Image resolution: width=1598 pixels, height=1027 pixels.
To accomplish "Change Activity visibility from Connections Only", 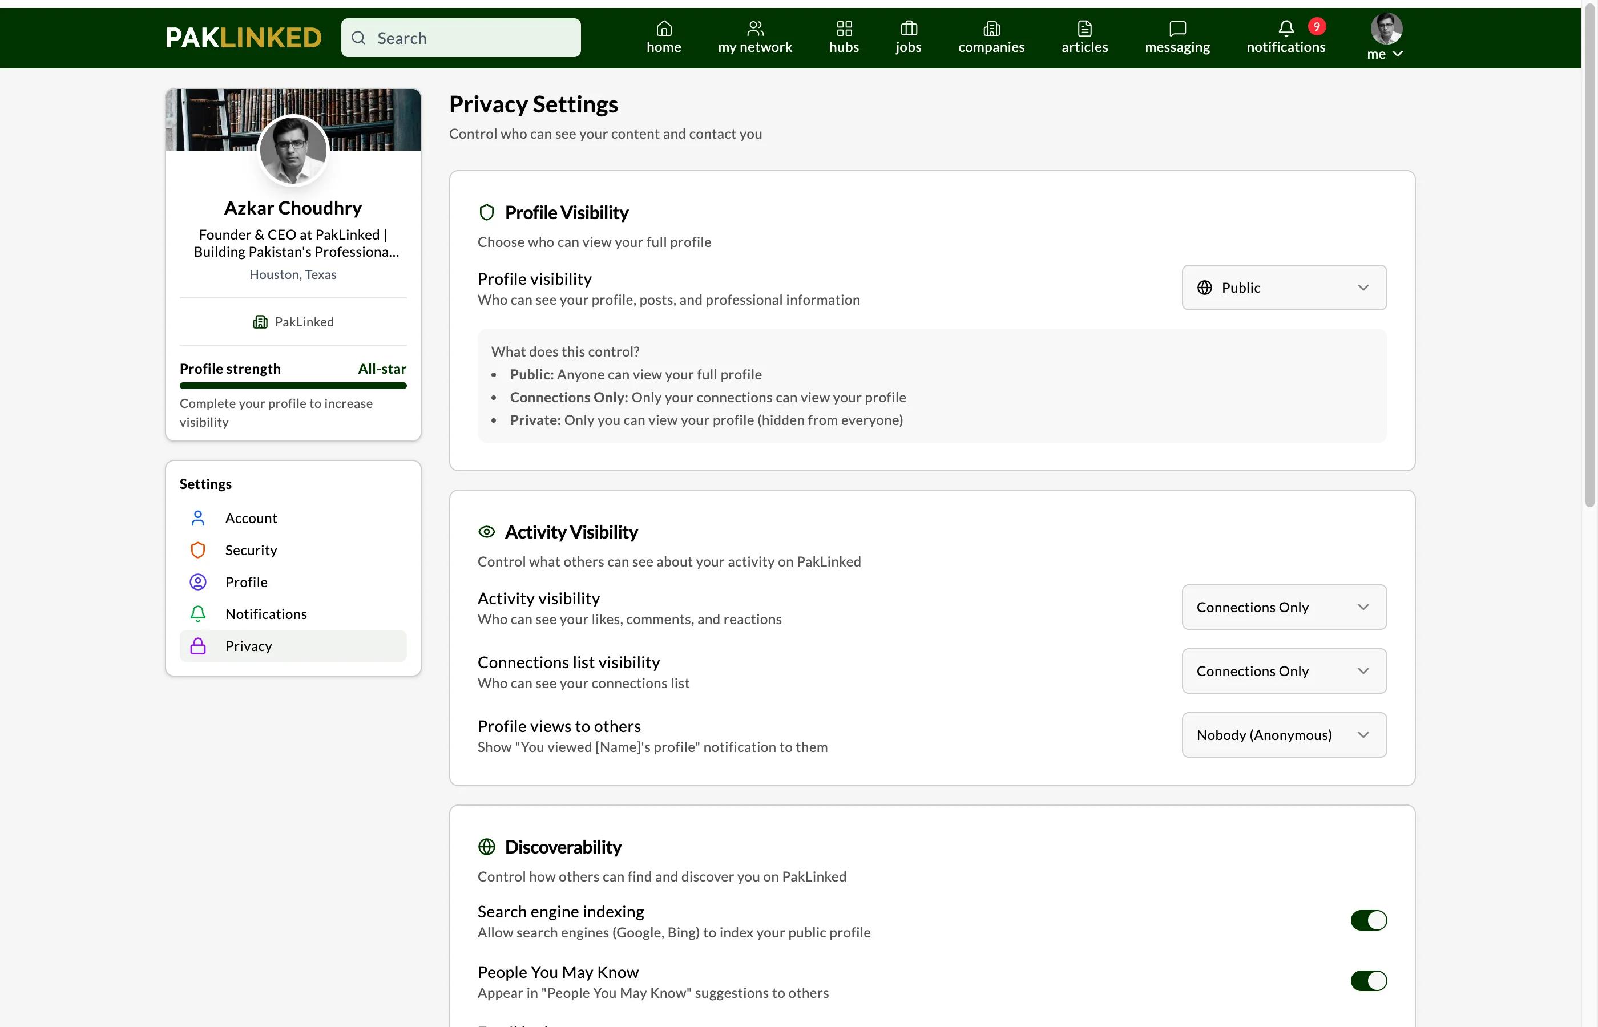I will click(x=1283, y=607).
